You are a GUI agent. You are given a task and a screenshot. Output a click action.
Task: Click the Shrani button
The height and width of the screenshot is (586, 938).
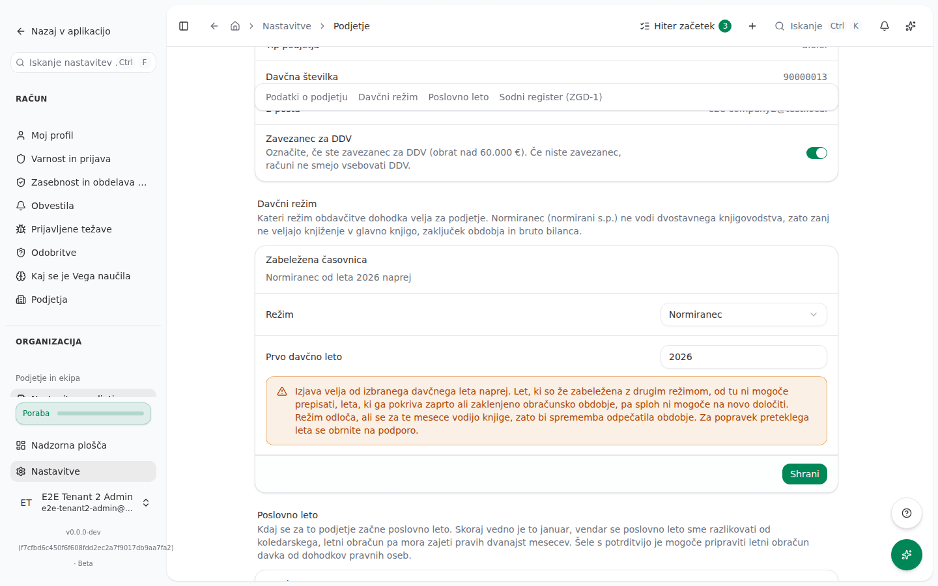804,474
